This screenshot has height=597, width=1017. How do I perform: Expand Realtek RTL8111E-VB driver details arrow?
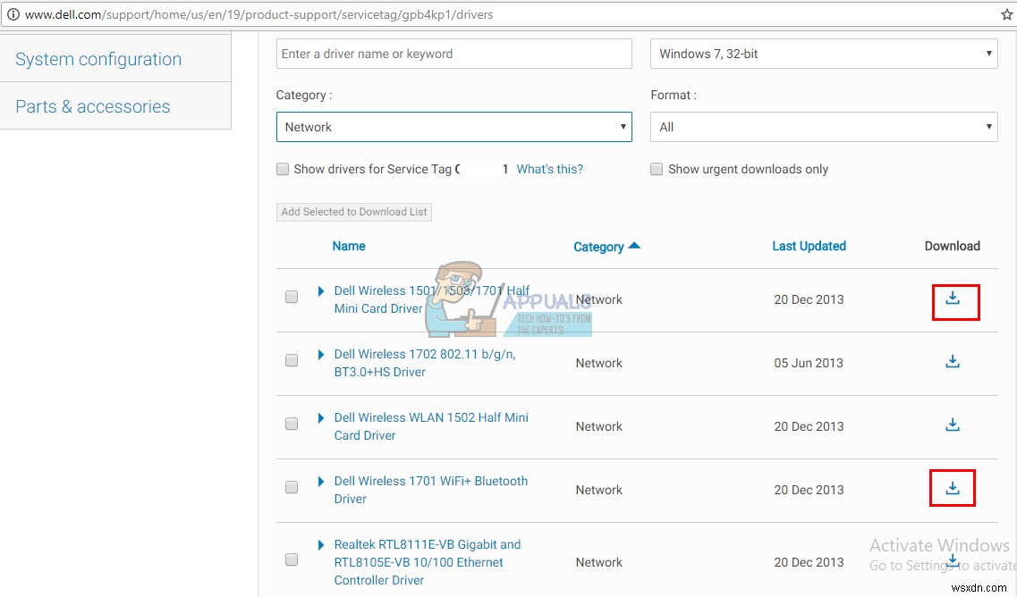click(x=320, y=545)
